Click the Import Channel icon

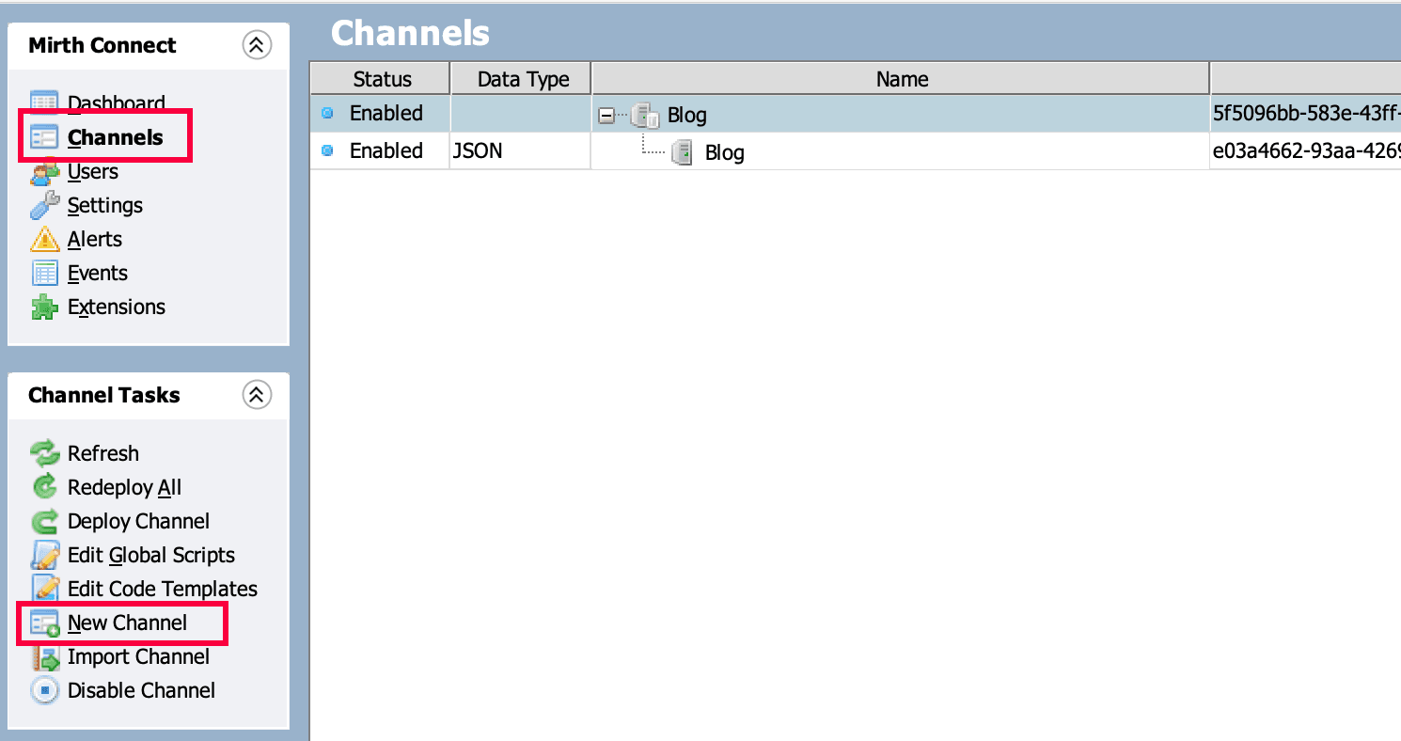click(x=44, y=656)
